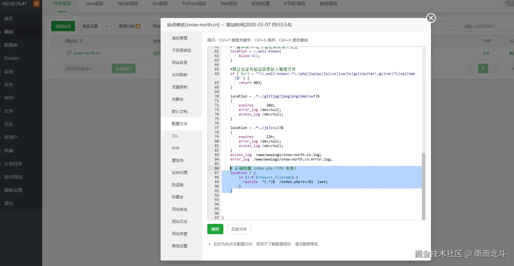Open top 反向代理 project tab
This screenshot has width=514, height=266.
[260, 4]
